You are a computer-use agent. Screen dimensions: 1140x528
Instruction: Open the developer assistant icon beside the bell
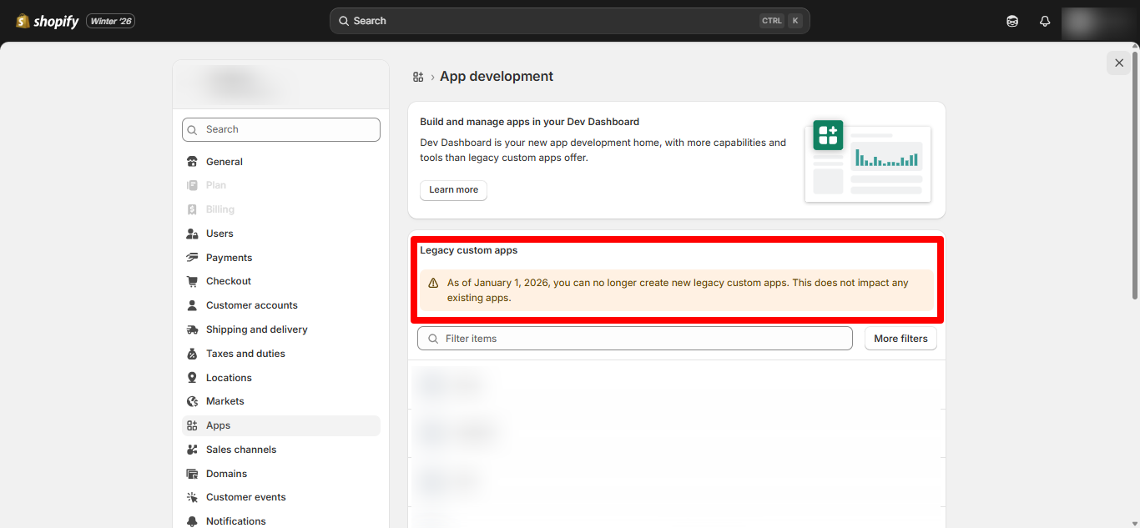1011,20
